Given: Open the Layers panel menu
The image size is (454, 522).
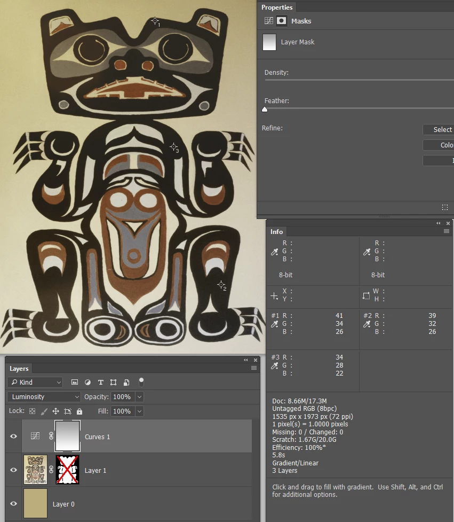Looking at the screenshot, I should [254, 368].
